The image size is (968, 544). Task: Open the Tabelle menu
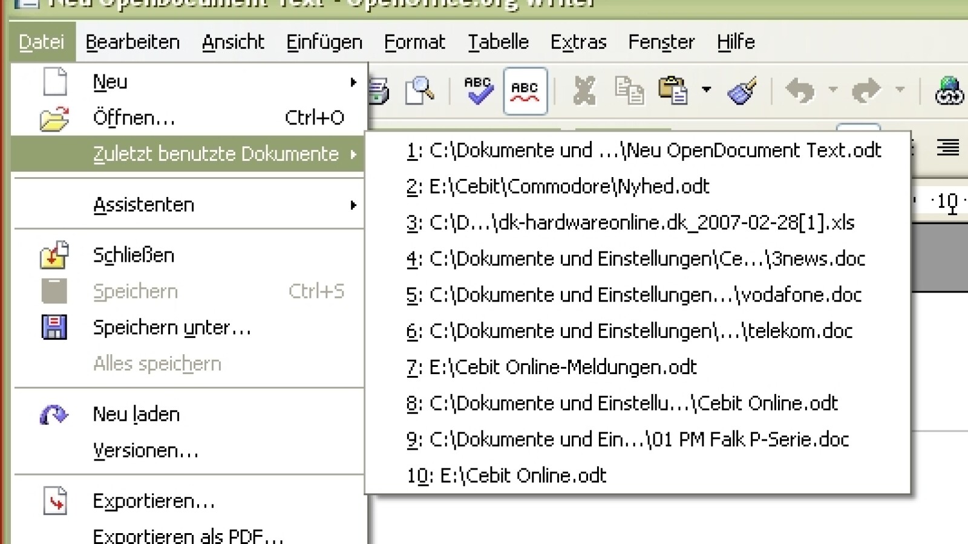coord(498,42)
